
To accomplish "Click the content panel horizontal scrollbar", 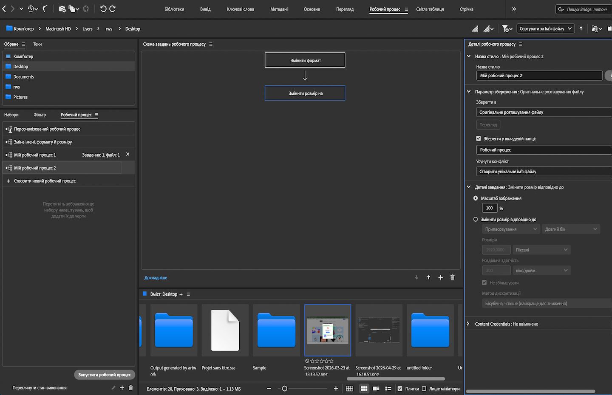I will [396, 378].
